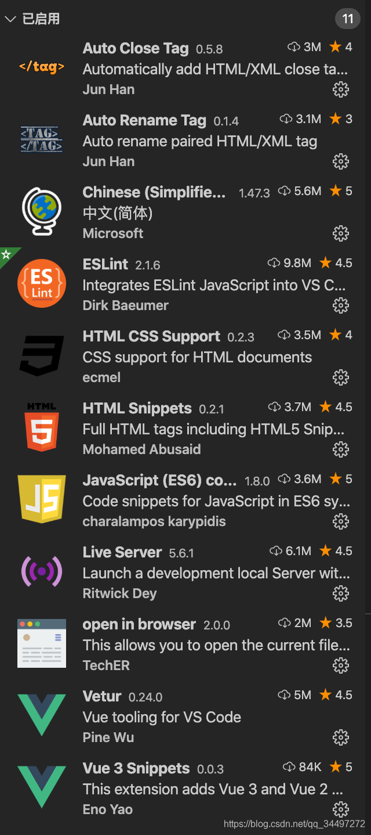Click publisher name TechER

[x=106, y=665]
